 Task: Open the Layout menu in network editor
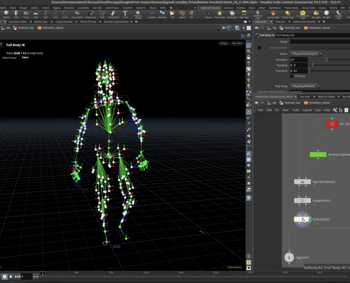(x=307, y=110)
